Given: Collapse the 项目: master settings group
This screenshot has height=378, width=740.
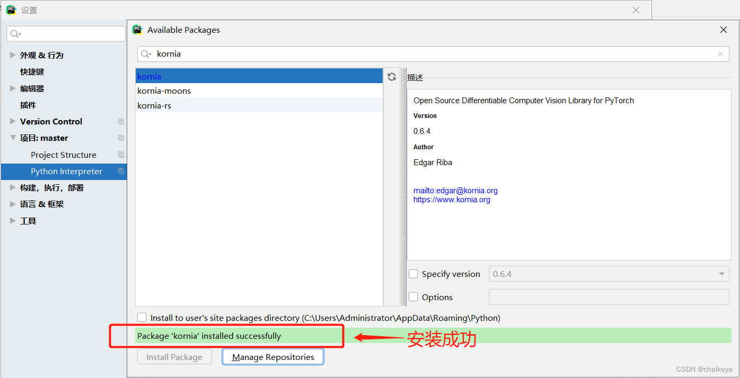Looking at the screenshot, I should coord(13,138).
